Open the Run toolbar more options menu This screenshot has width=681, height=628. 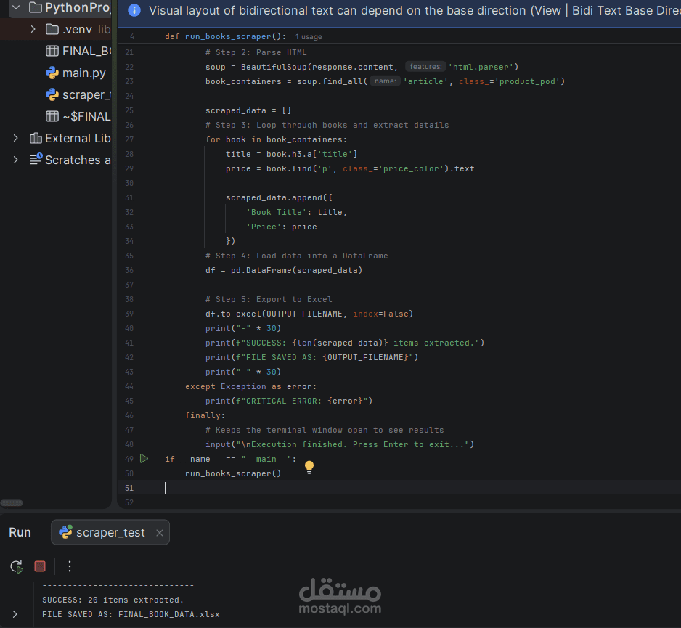point(70,566)
